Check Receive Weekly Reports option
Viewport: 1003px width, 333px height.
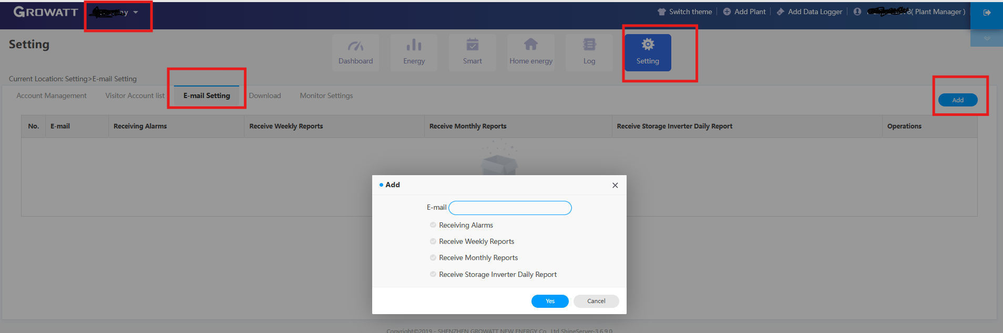(x=433, y=241)
